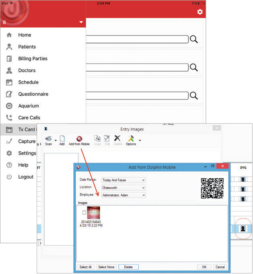
Task: Click the Edit toolbar icon
Action: point(107,139)
